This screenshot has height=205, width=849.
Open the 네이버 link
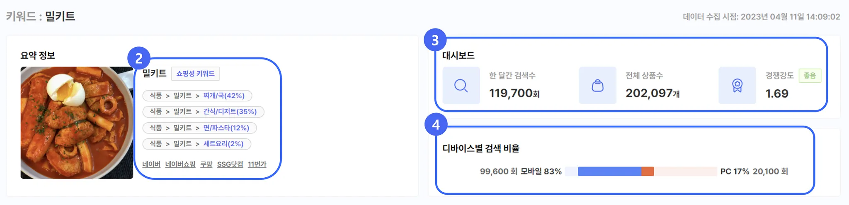[x=151, y=164]
